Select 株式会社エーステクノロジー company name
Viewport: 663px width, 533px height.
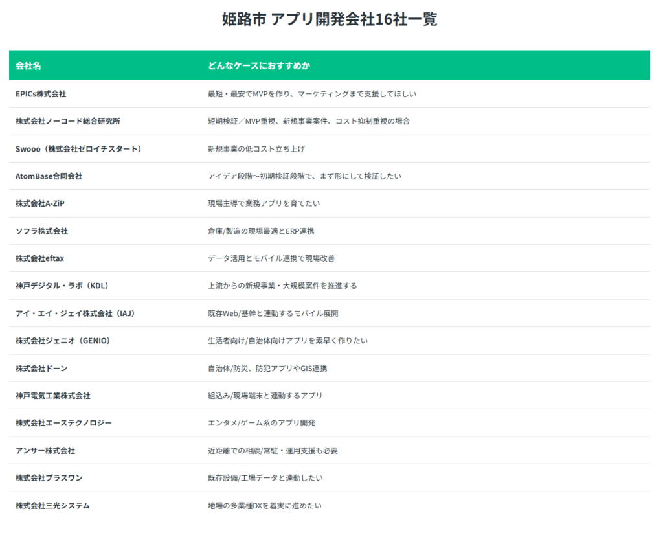pyautogui.click(x=63, y=423)
